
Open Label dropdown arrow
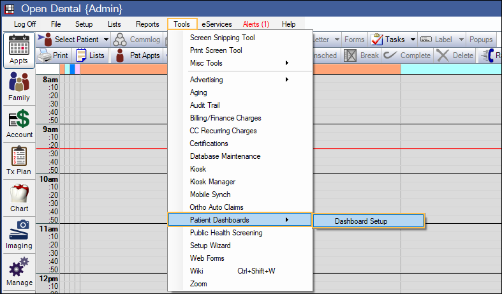coord(461,40)
